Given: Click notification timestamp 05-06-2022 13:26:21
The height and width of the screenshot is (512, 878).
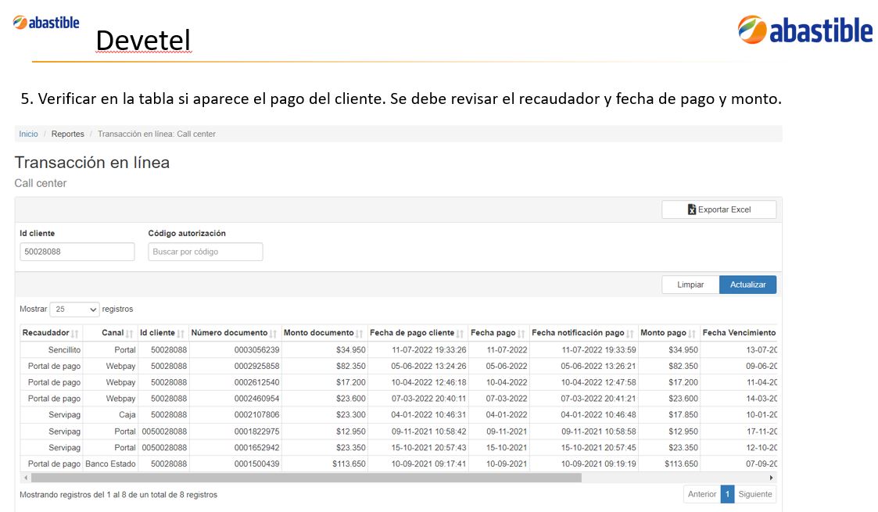Looking at the screenshot, I should click(599, 366).
